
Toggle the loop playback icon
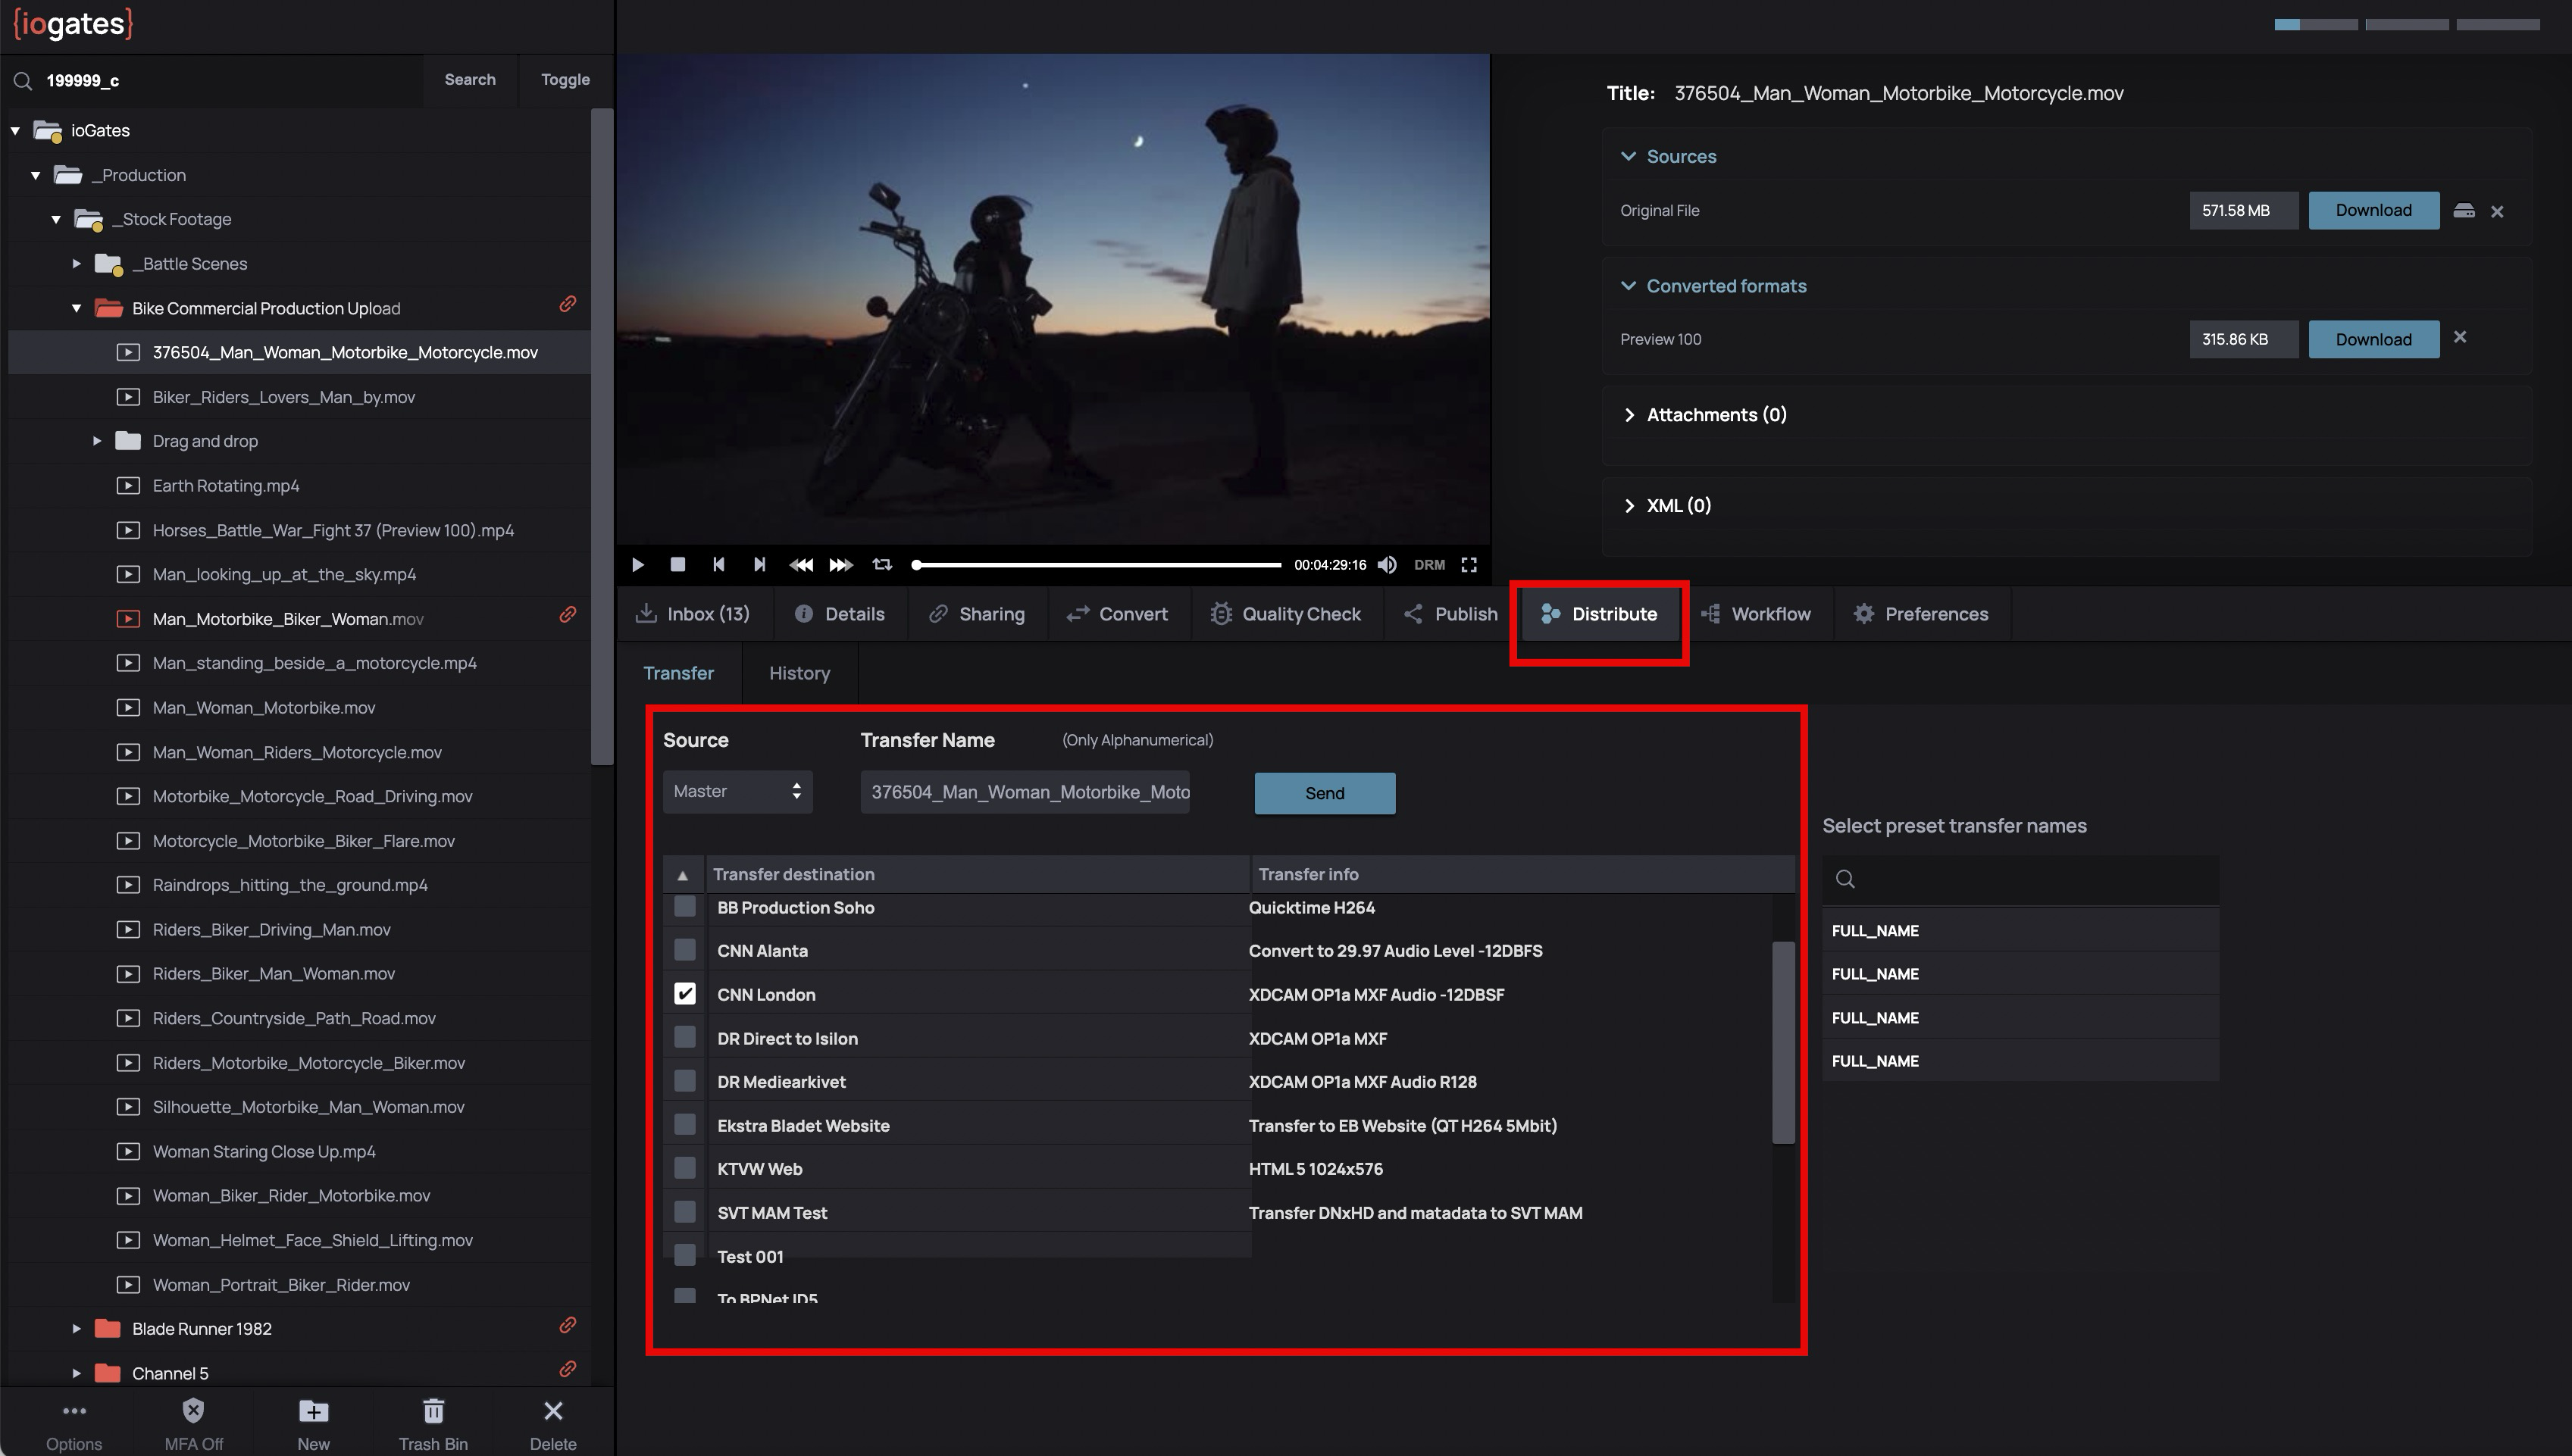881,565
